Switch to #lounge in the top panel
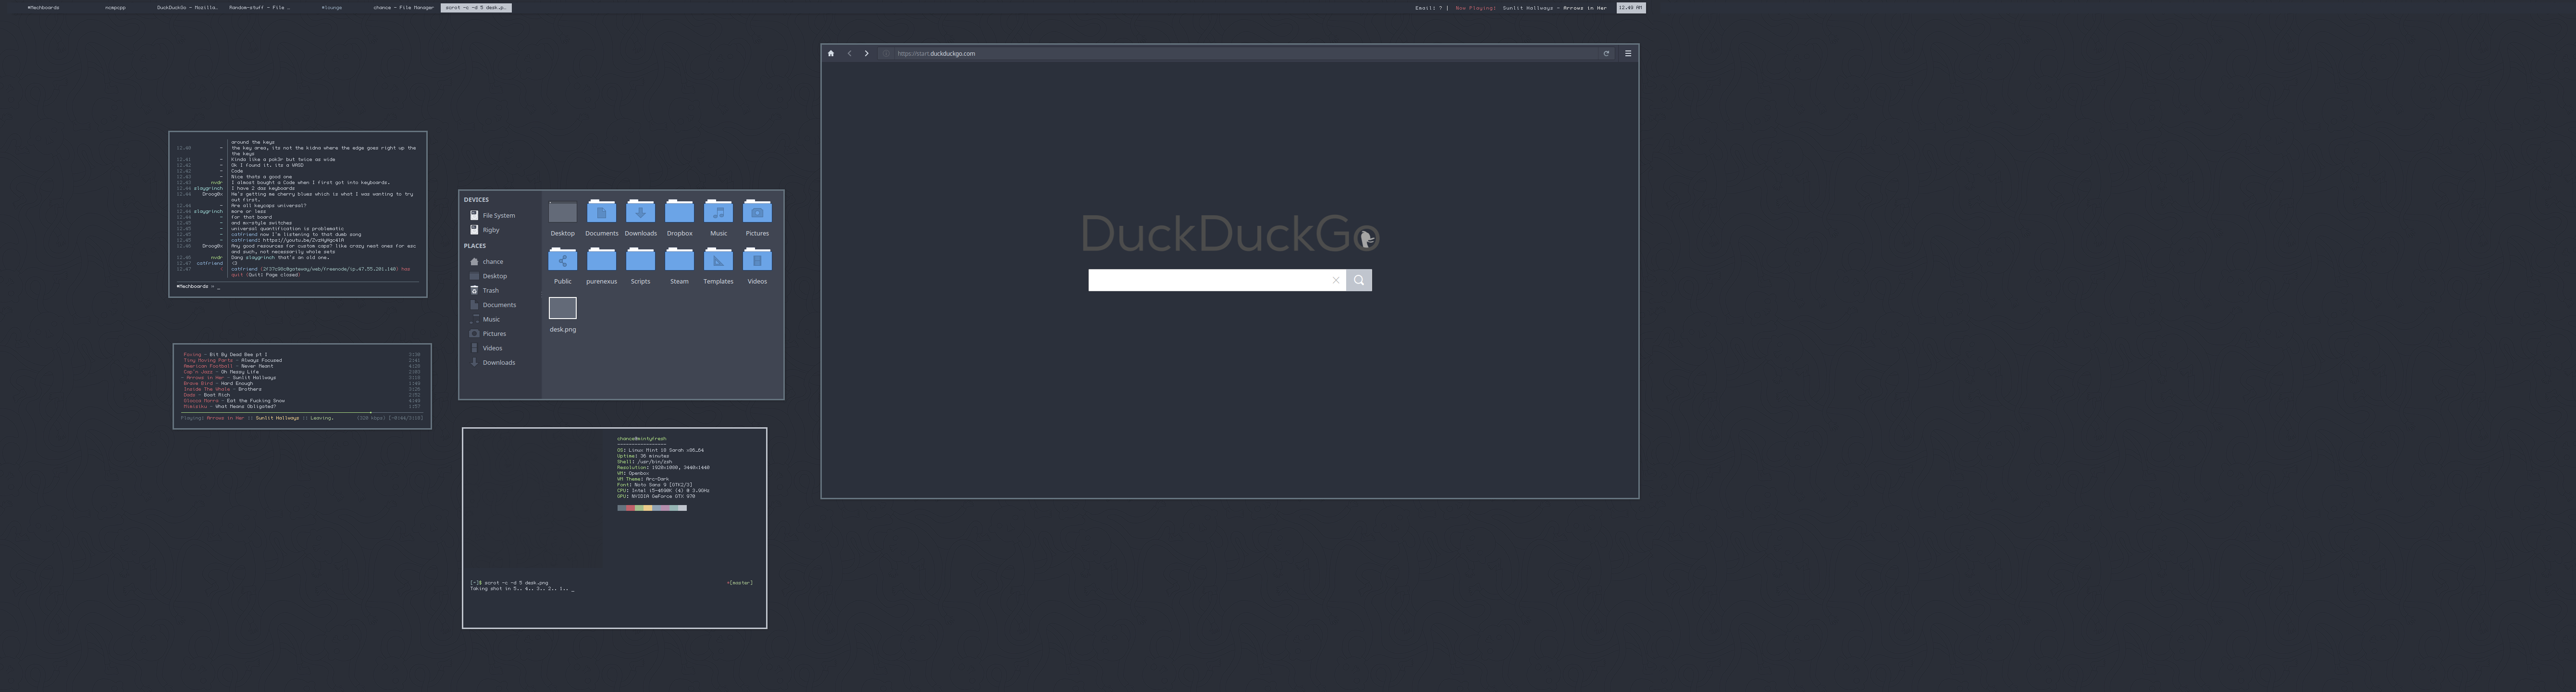This screenshot has width=2576, height=692. (x=331, y=8)
